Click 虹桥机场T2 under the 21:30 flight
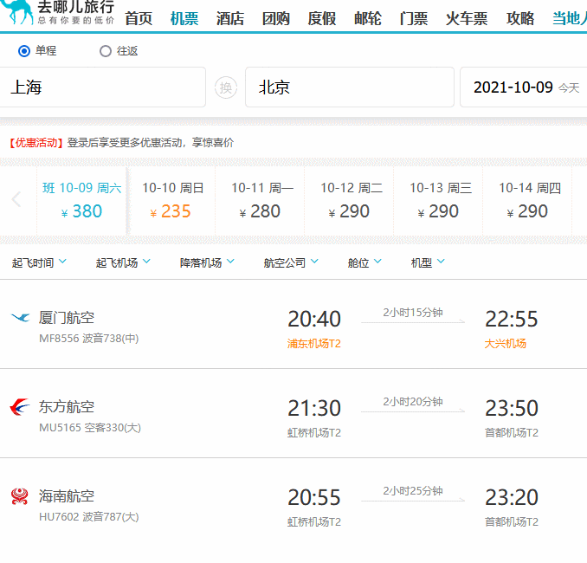This screenshot has width=587, height=563. (x=314, y=433)
